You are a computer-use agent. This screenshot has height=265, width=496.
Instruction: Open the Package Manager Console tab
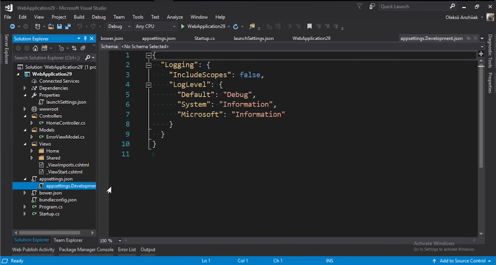tap(86, 249)
